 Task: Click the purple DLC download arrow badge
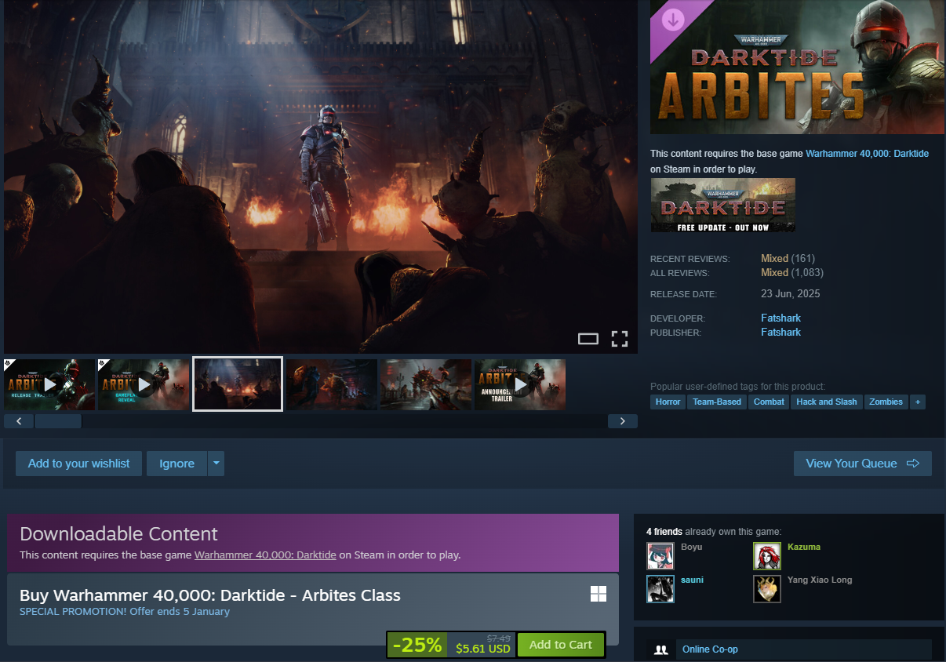pyautogui.click(x=673, y=19)
